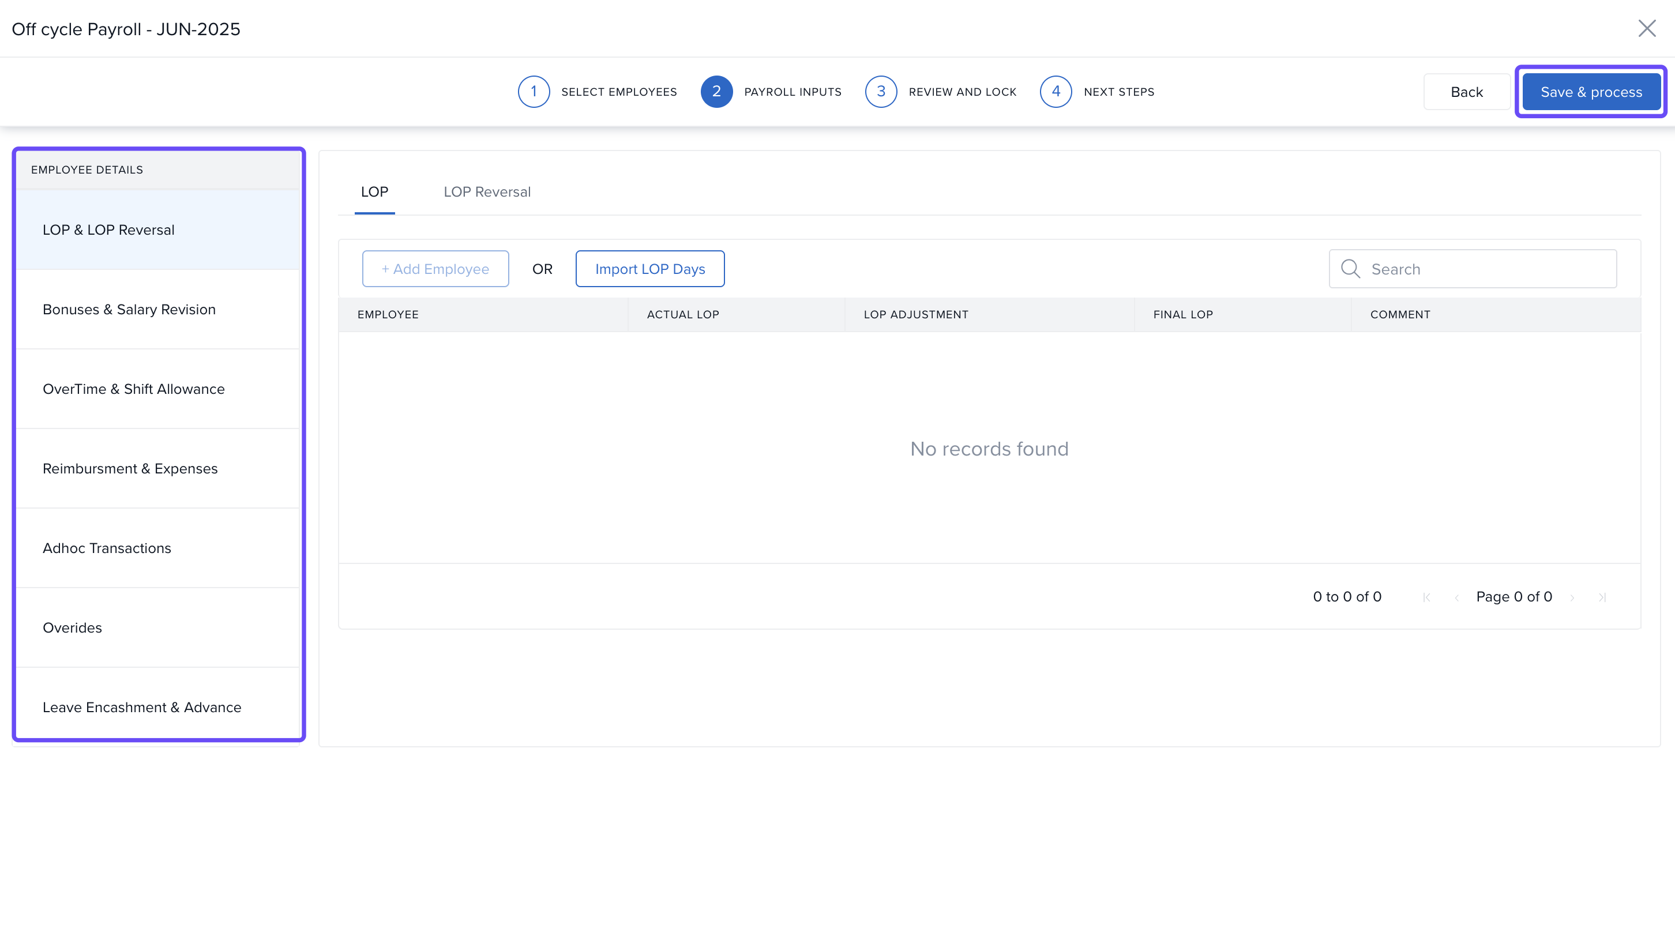Switch to the LOP Reversal tab
This screenshot has height=929, width=1675.
(x=487, y=193)
